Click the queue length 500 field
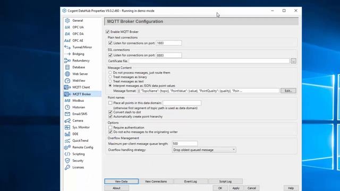Image resolution: width=340 pixels, height=191 pixels. pos(185,144)
